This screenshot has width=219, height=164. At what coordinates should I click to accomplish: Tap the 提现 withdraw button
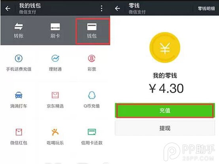tap(165, 128)
